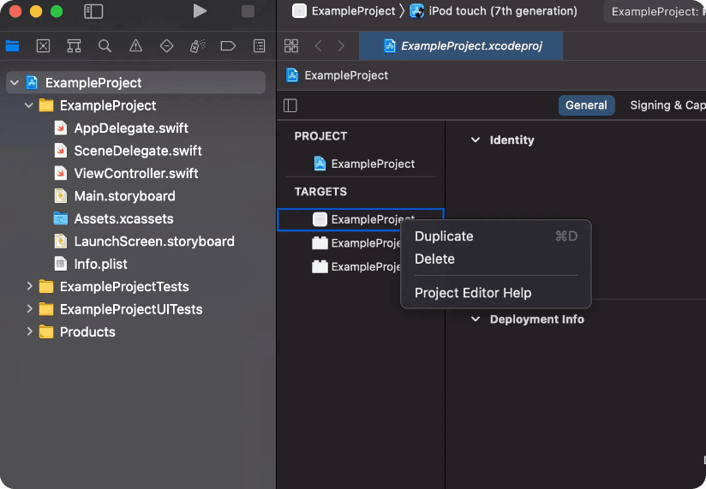Select the Products folder name
The width and height of the screenshot is (706, 489).
(87, 332)
